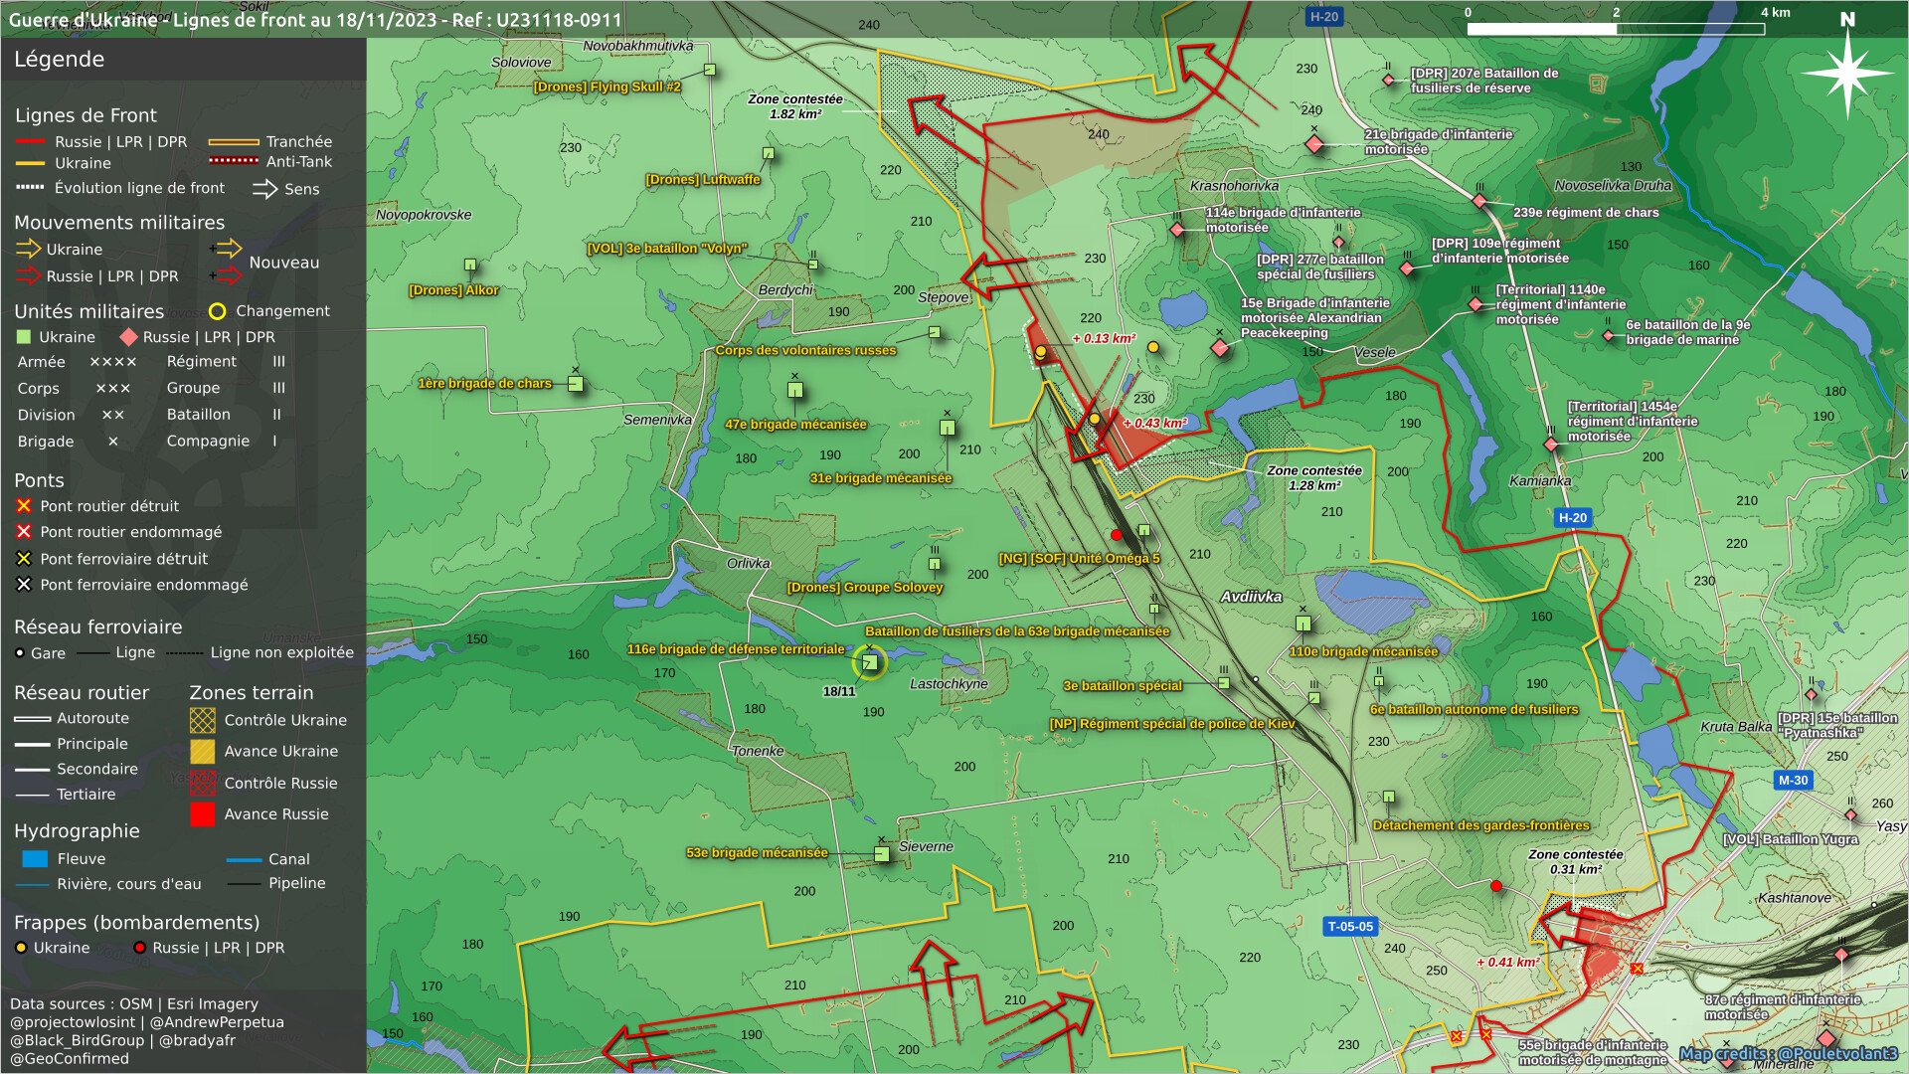Click the '18/11' date tag
This screenshot has width=1909, height=1074.
(839, 691)
